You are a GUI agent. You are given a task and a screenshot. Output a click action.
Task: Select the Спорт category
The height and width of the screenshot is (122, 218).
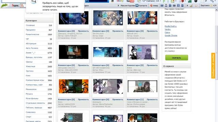pos(29,117)
